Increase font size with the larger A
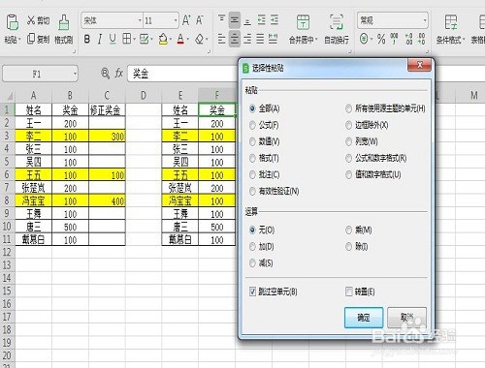Screen dimensions: 485x368 (186, 20)
